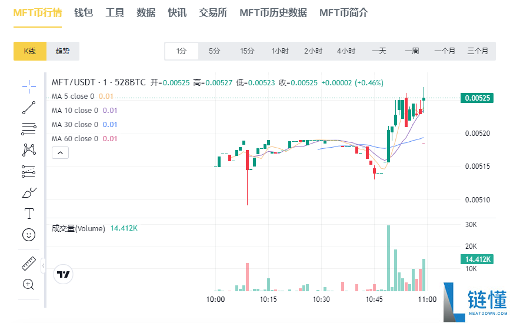Select the Text annotation tool

(x=29, y=214)
